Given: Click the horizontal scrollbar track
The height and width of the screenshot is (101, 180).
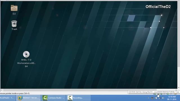Looking at the screenshot, I should [x=89, y=90].
